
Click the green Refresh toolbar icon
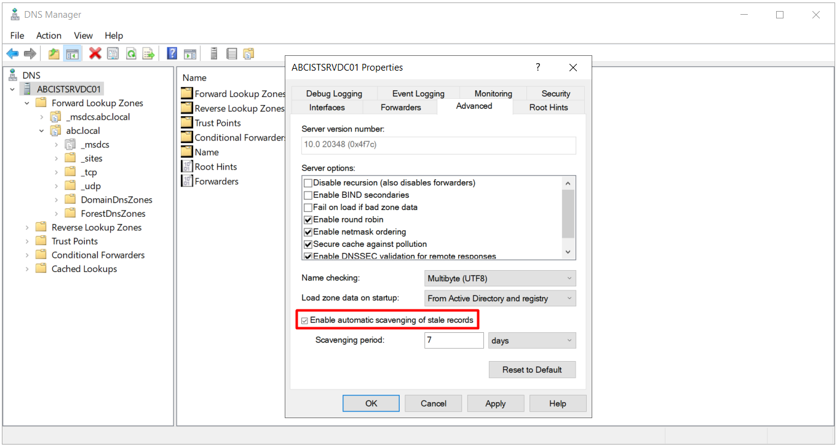pos(131,53)
